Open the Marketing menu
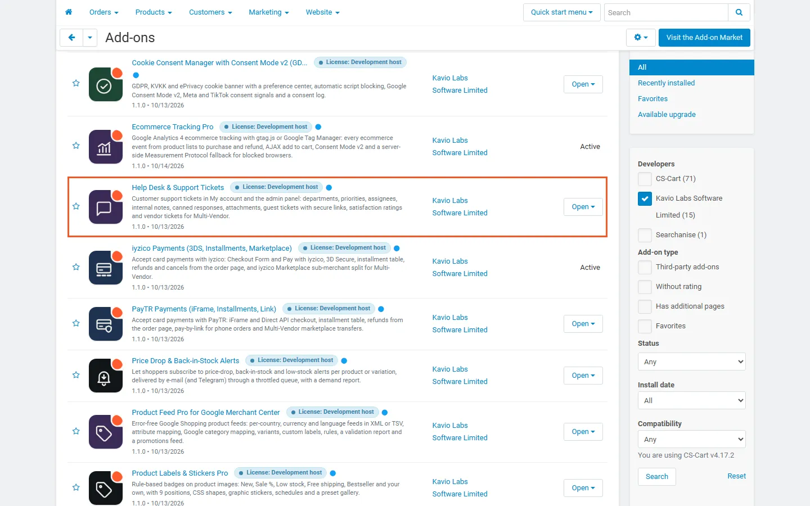The width and height of the screenshot is (810, 506). pos(269,12)
